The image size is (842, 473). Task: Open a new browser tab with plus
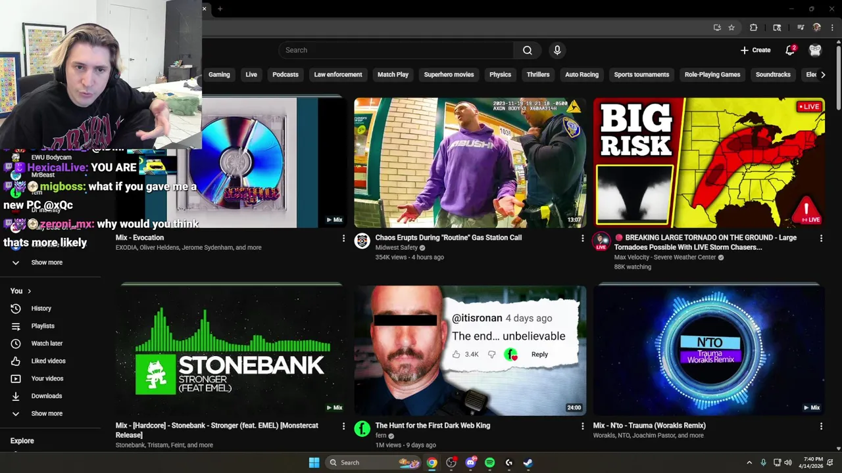pos(220,9)
